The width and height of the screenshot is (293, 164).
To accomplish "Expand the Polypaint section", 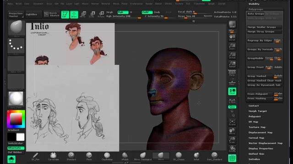I will 255,117.
